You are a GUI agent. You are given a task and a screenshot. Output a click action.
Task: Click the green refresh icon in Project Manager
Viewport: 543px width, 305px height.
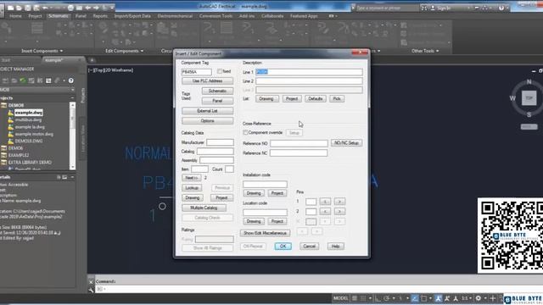[x=23, y=80]
